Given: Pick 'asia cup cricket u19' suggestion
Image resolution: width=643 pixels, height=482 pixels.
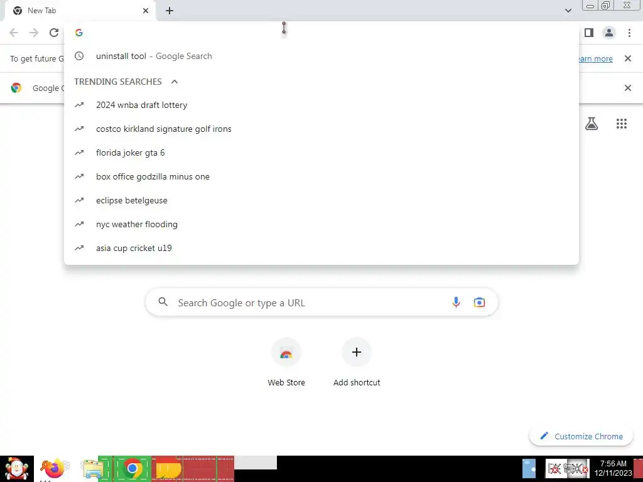Looking at the screenshot, I should coord(321,248).
